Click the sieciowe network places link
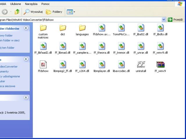Viewport: 186px width, 139px height. click(x=8, y=86)
